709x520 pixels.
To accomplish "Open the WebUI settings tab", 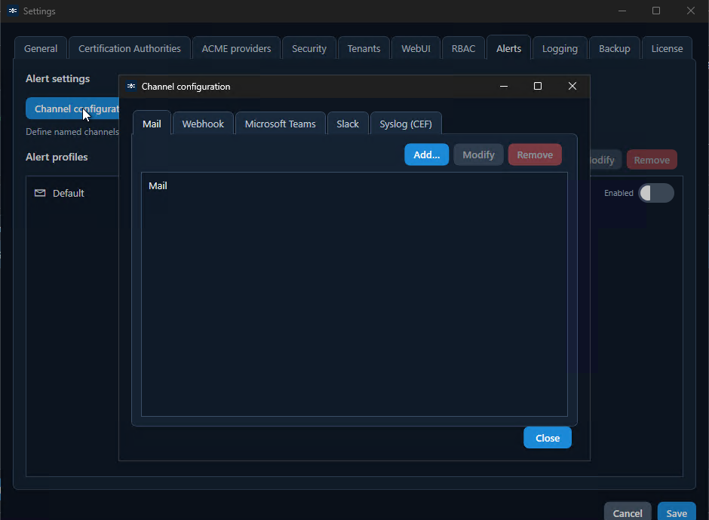I will (x=416, y=48).
